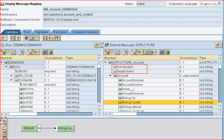This screenshot has width=224, height=140.
Task: Expand the EDI_DC40 tree node
Action: [11, 76]
